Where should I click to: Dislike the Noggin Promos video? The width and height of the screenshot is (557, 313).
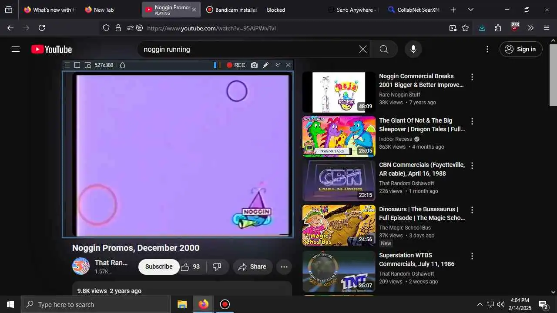click(217, 266)
